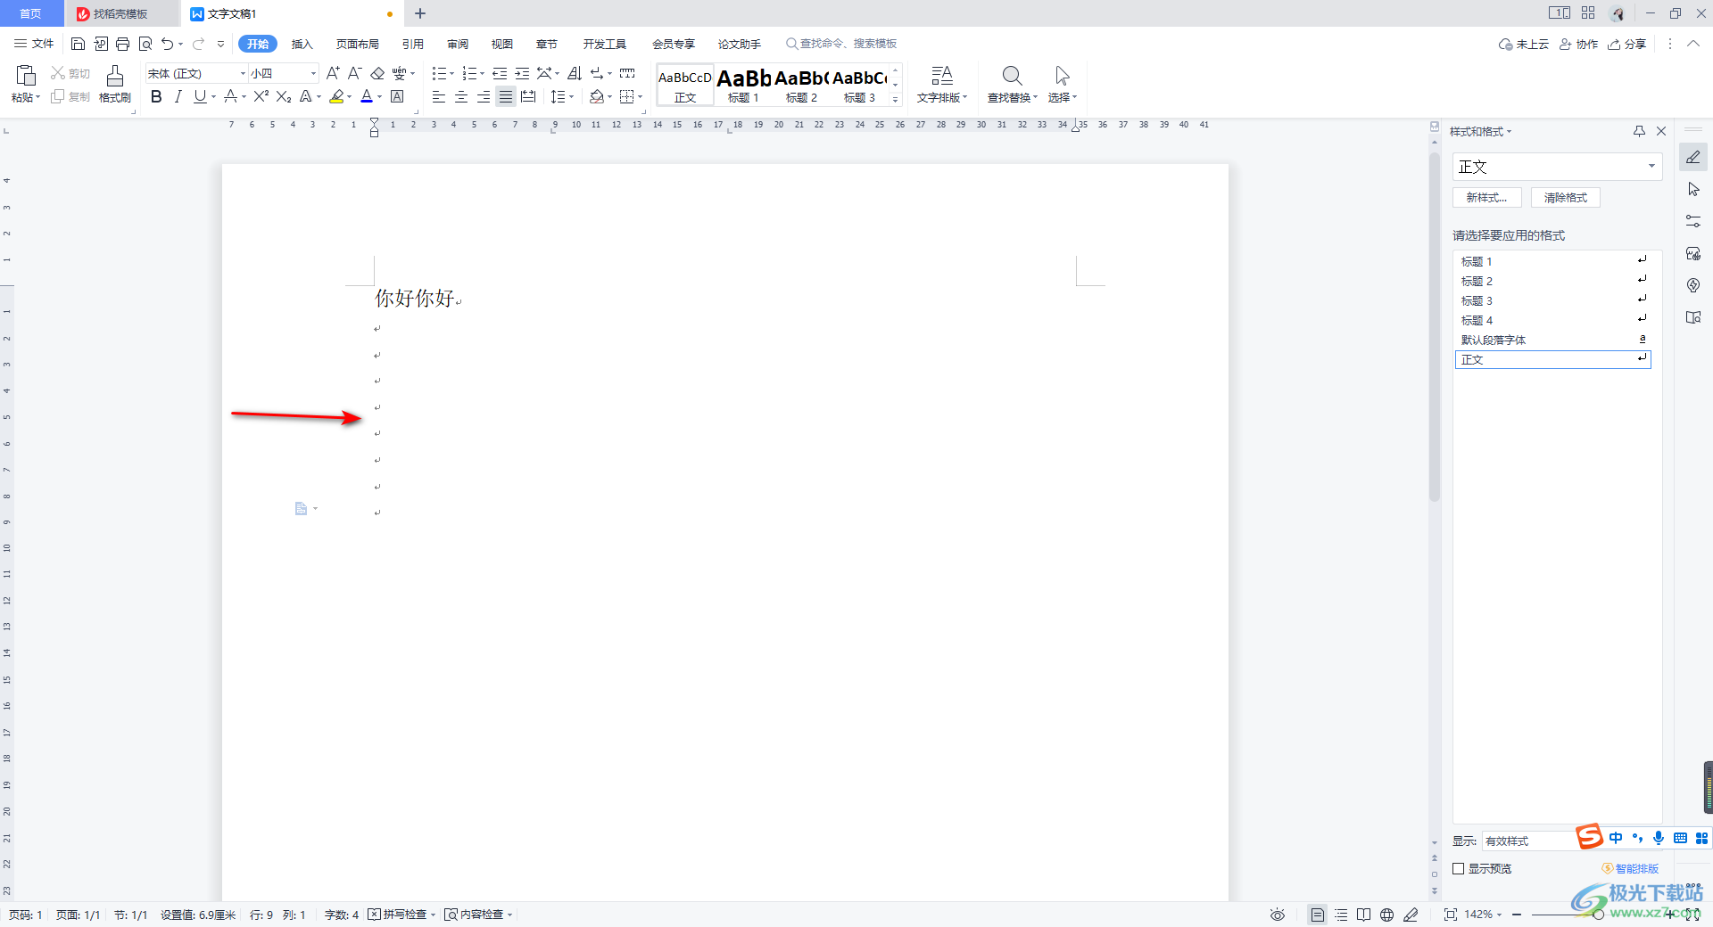The width and height of the screenshot is (1713, 927).
Task: Open the font name dropdown 宋体 (正文)
Action: [242, 73]
